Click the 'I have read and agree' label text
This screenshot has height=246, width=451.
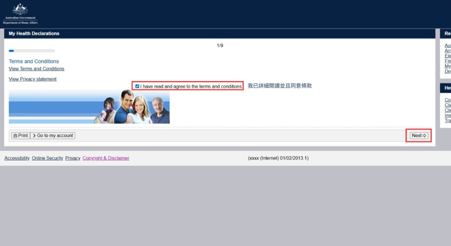[x=191, y=86]
